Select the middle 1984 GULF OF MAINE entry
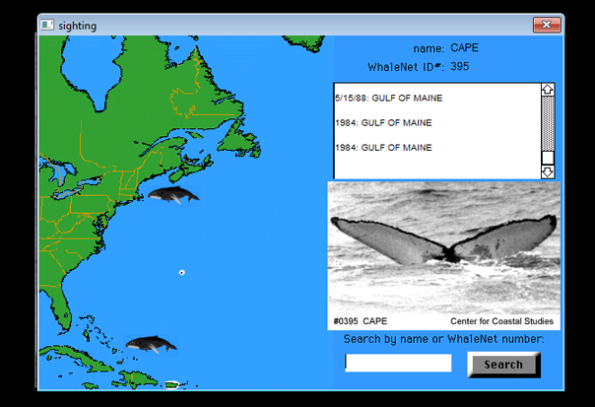The height and width of the screenshot is (407, 595). pos(384,123)
